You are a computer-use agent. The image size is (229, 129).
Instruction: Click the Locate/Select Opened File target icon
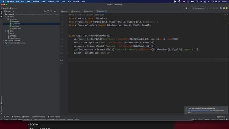coord(45,11)
